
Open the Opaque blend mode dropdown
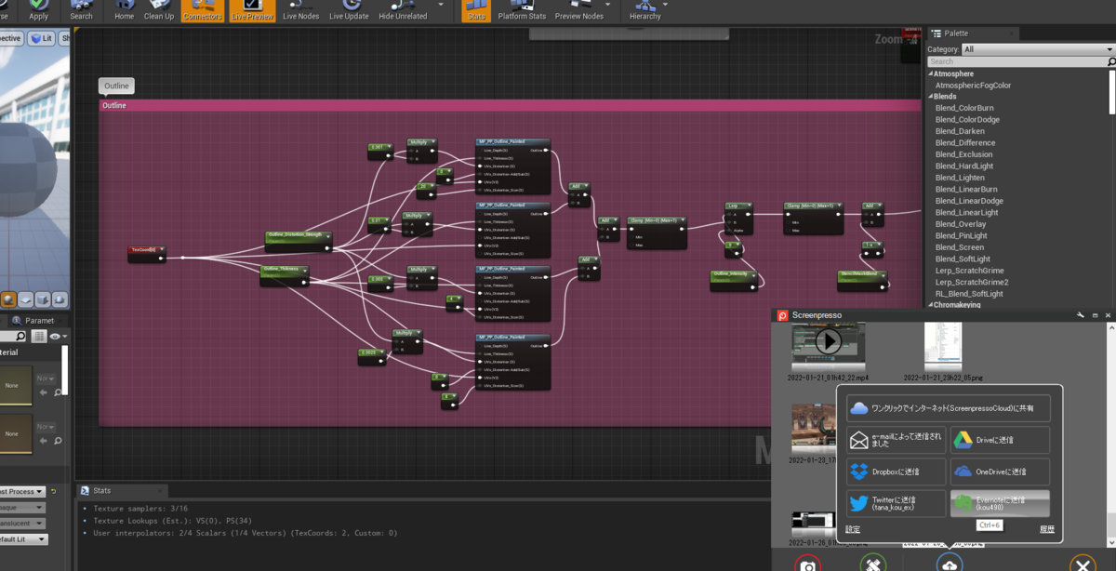tap(20, 508)
